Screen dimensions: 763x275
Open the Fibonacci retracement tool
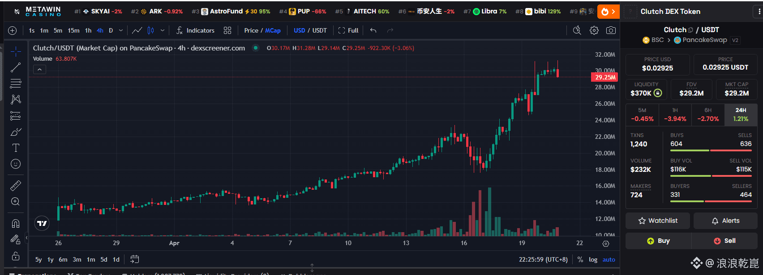pyautogui.click(x=16, y=83)
